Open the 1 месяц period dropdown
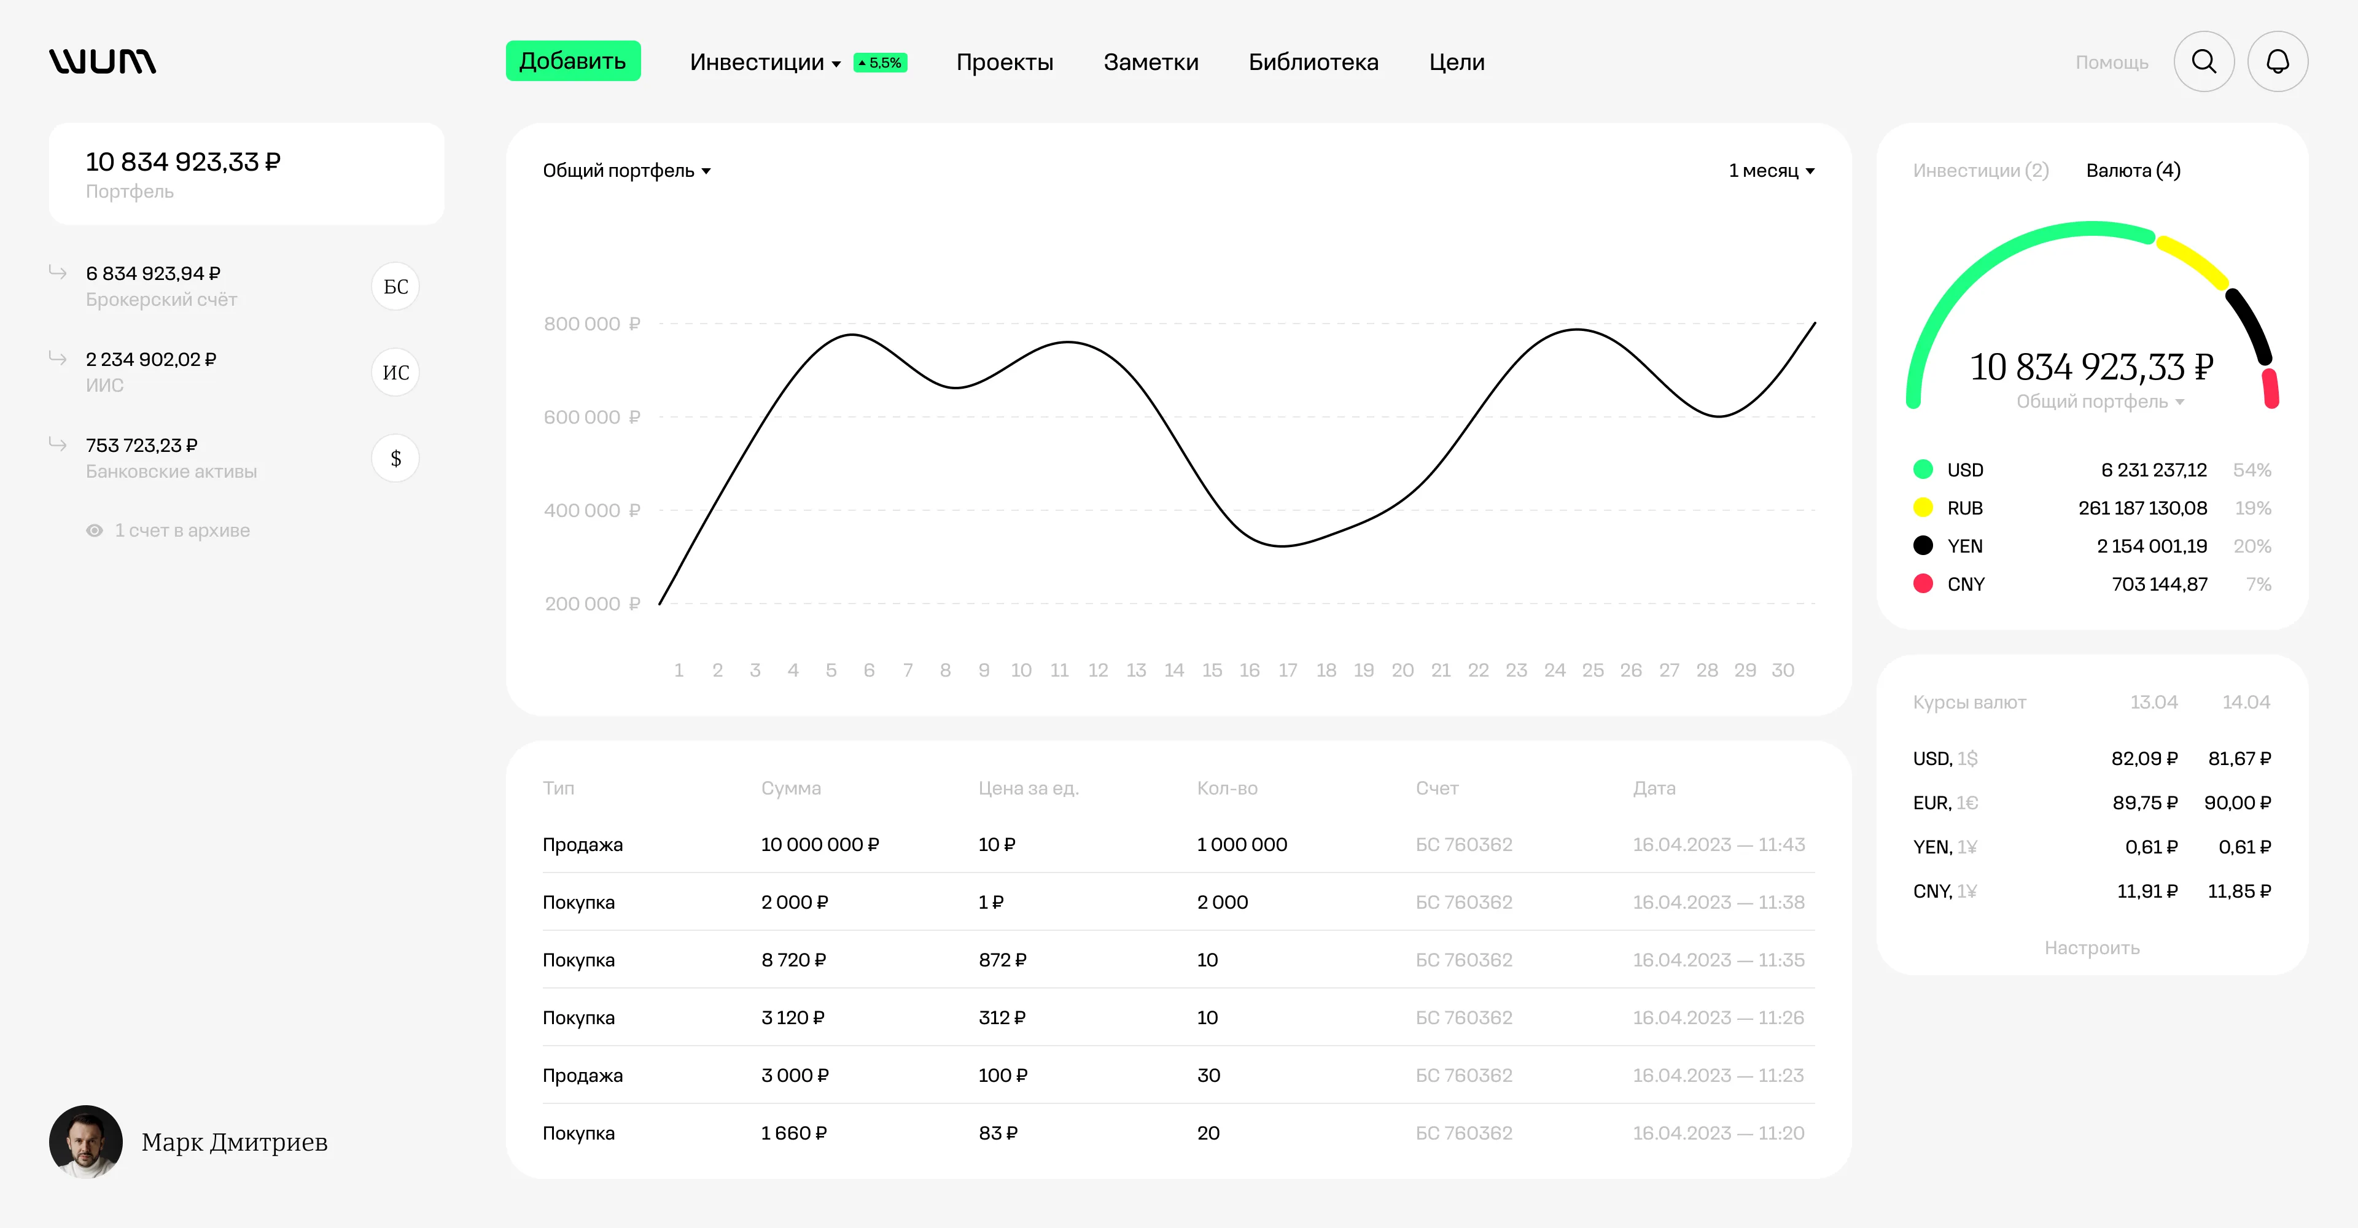 tap(1771, 171)
